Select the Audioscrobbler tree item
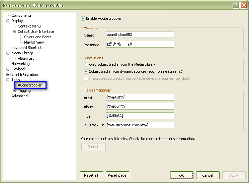This screenshot has height=183, width=249. pyautogui.click(x=30, y=85)
